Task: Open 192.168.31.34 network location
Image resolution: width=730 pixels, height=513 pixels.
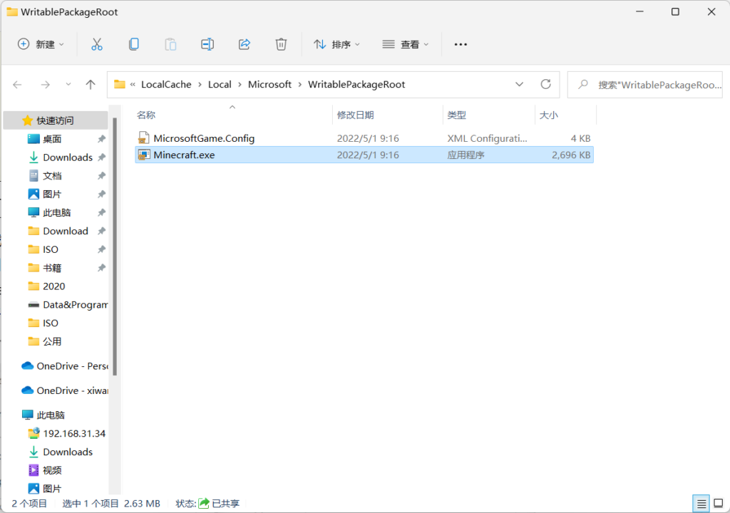Action: (74, 433)
